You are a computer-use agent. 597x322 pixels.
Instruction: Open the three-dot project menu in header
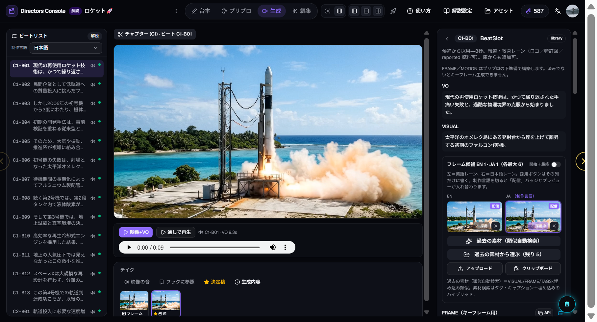(x=176, y=11)
